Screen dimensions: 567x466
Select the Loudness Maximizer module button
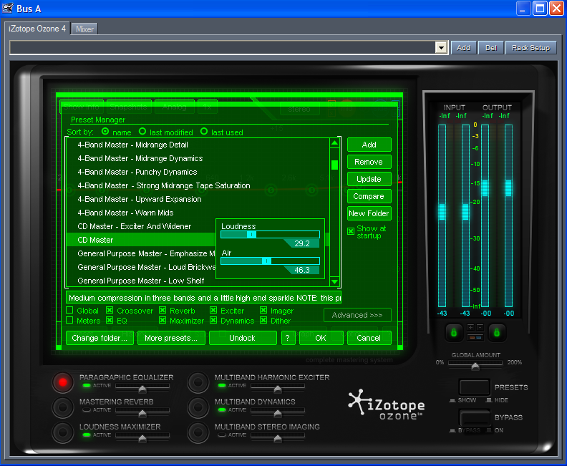coord(62,432)
